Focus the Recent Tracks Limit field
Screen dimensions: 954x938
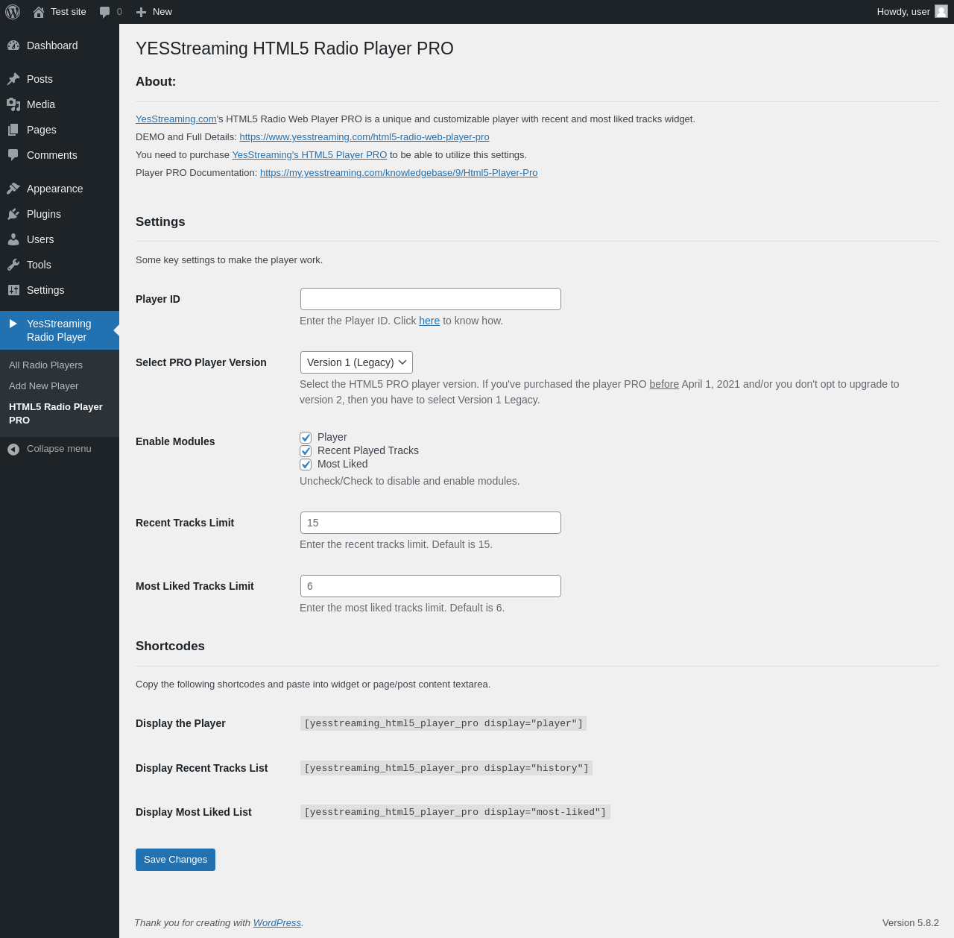coord(430,523)
